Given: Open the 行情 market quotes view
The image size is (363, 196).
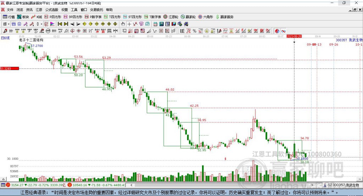Looking at the screenshot, I should [9, 17].
